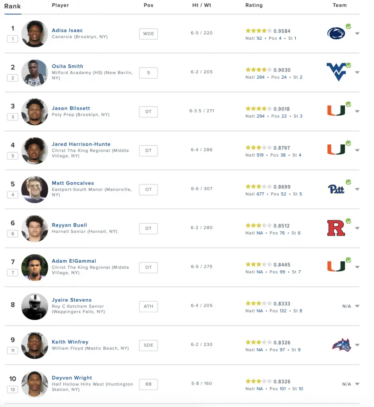Click the Stony Brook logo for Keith Winfrey
The image size is (374, 407).
[x=341, y=345]
